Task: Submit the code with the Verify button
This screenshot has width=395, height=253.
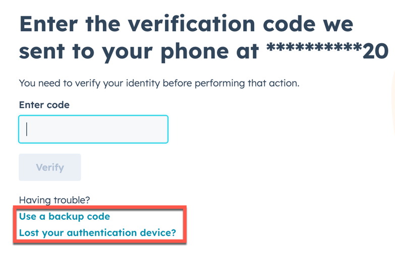Action: coord(50,167)
